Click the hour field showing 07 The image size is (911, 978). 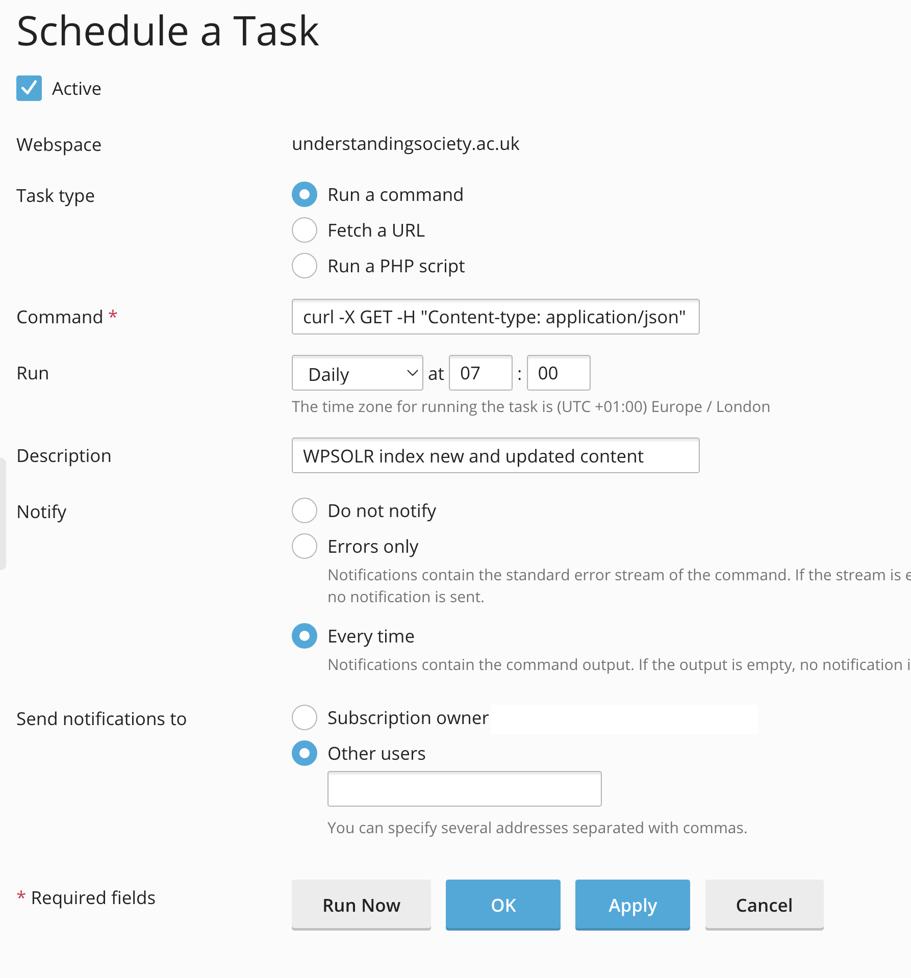pyautogui.click(x=480, y=373)
